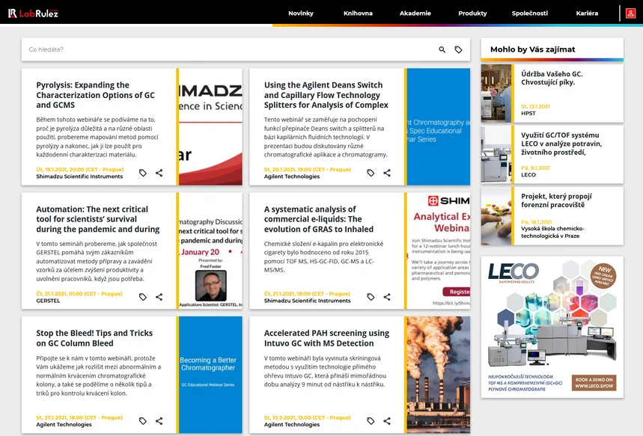The image size is (643, 436).
Task: Open the Společnosti menu
Action: coord(529,13)
